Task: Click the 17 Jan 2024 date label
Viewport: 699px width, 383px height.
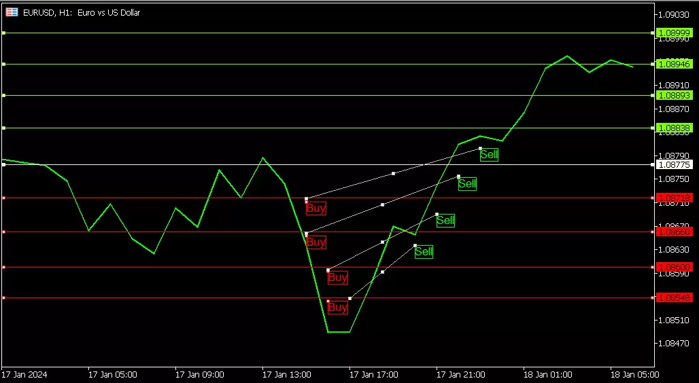Action: pos(24,374)
